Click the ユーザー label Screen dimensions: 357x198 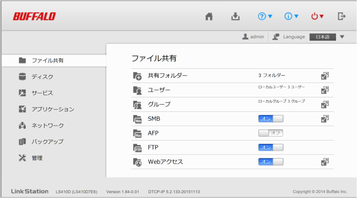pyautogui.click(x=159, y=90)
